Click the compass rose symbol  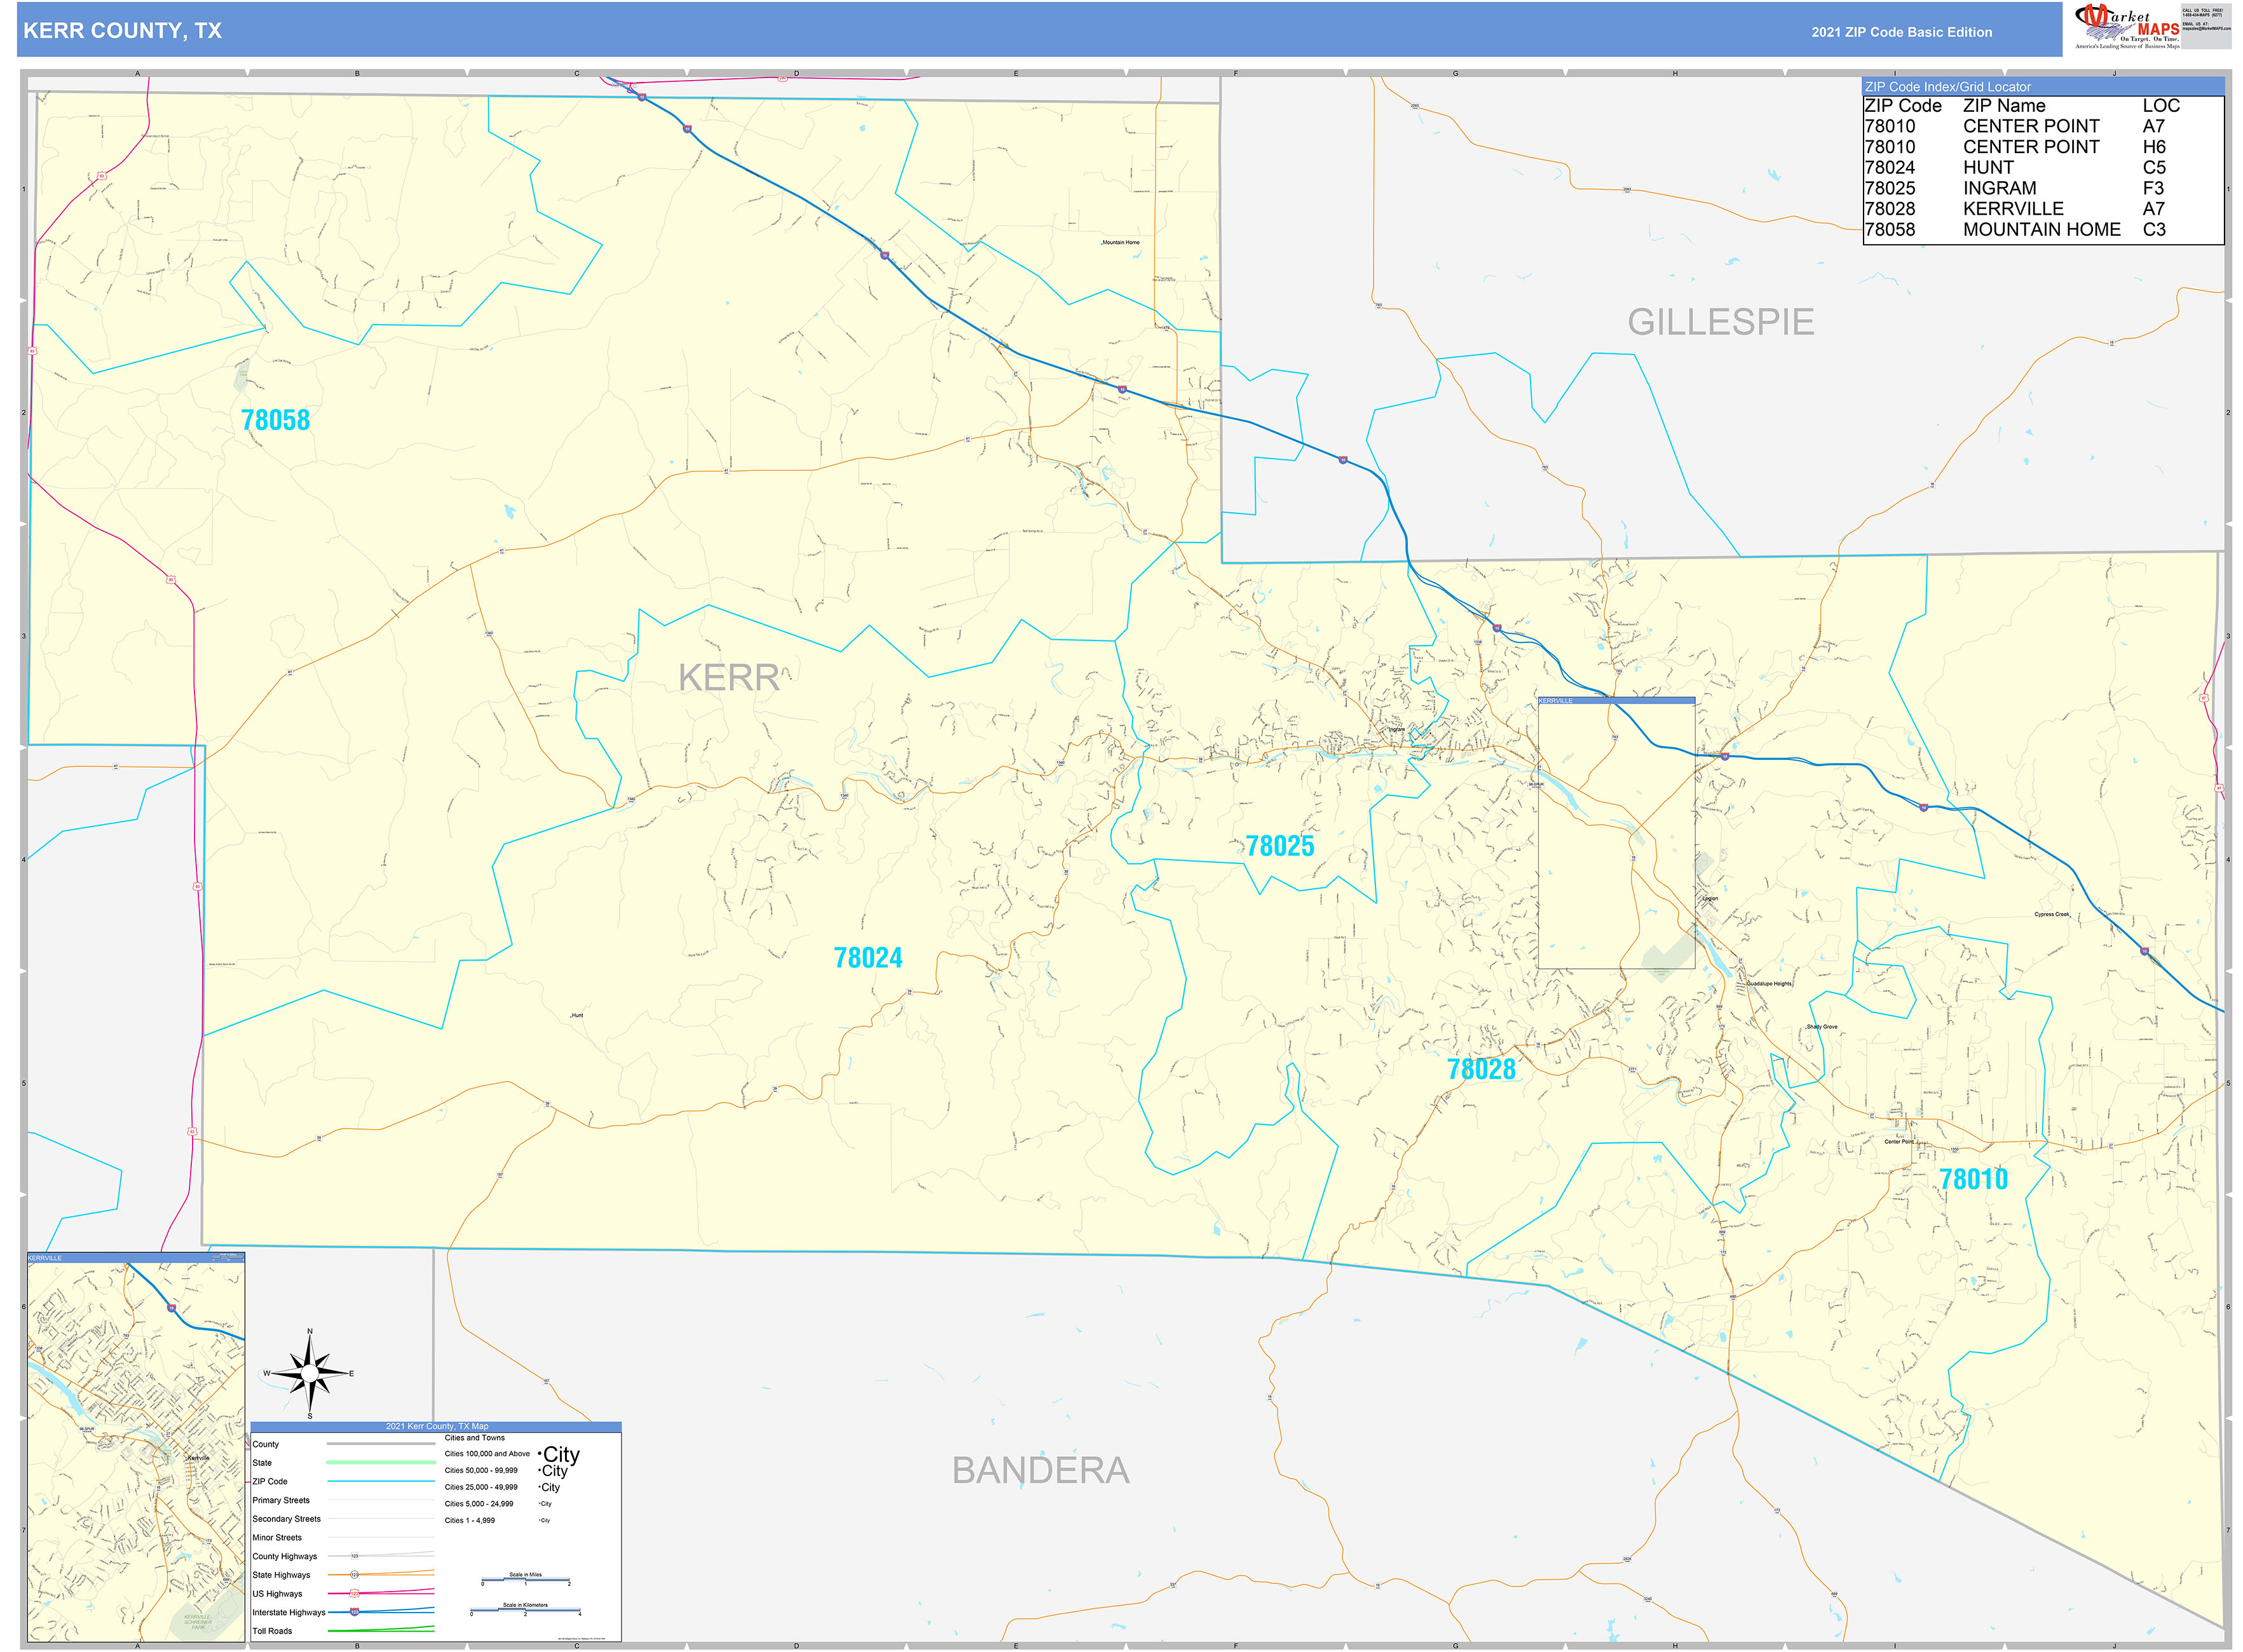(x=309, y=1374)
